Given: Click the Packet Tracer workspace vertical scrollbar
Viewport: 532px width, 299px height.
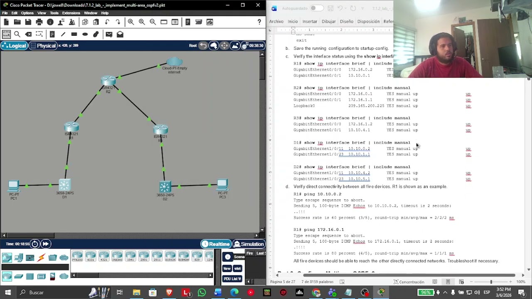Looking at the screenshot, I should 262,141.
